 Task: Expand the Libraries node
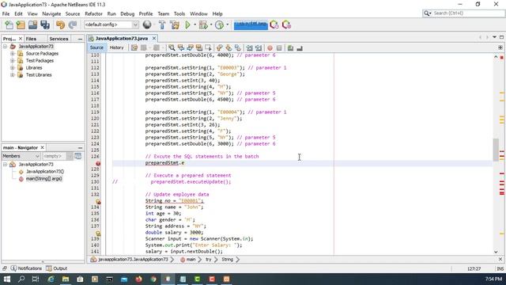[13, 68]
